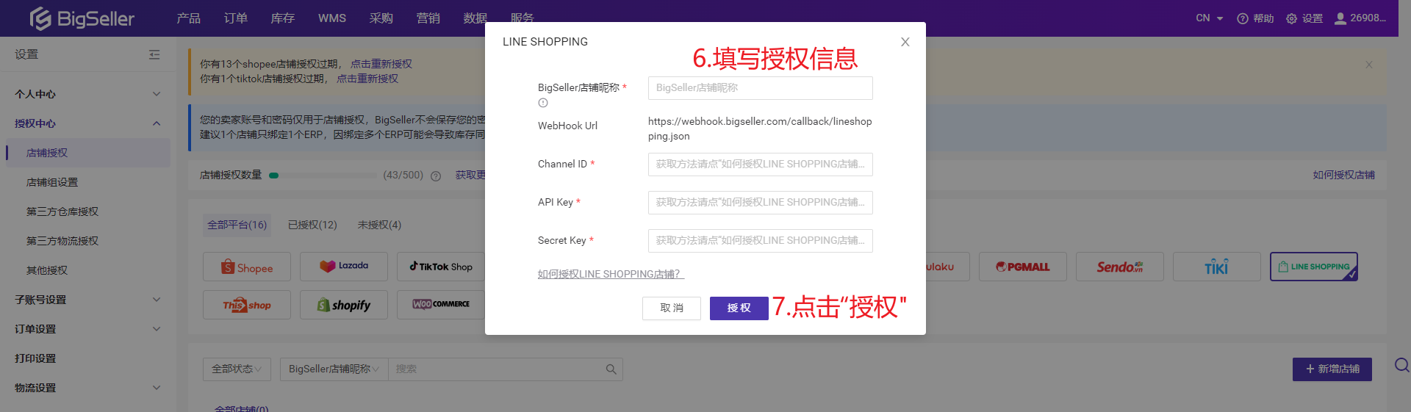Select the Shopify platform card
1411x412 pixels.
tap(344, 305)
